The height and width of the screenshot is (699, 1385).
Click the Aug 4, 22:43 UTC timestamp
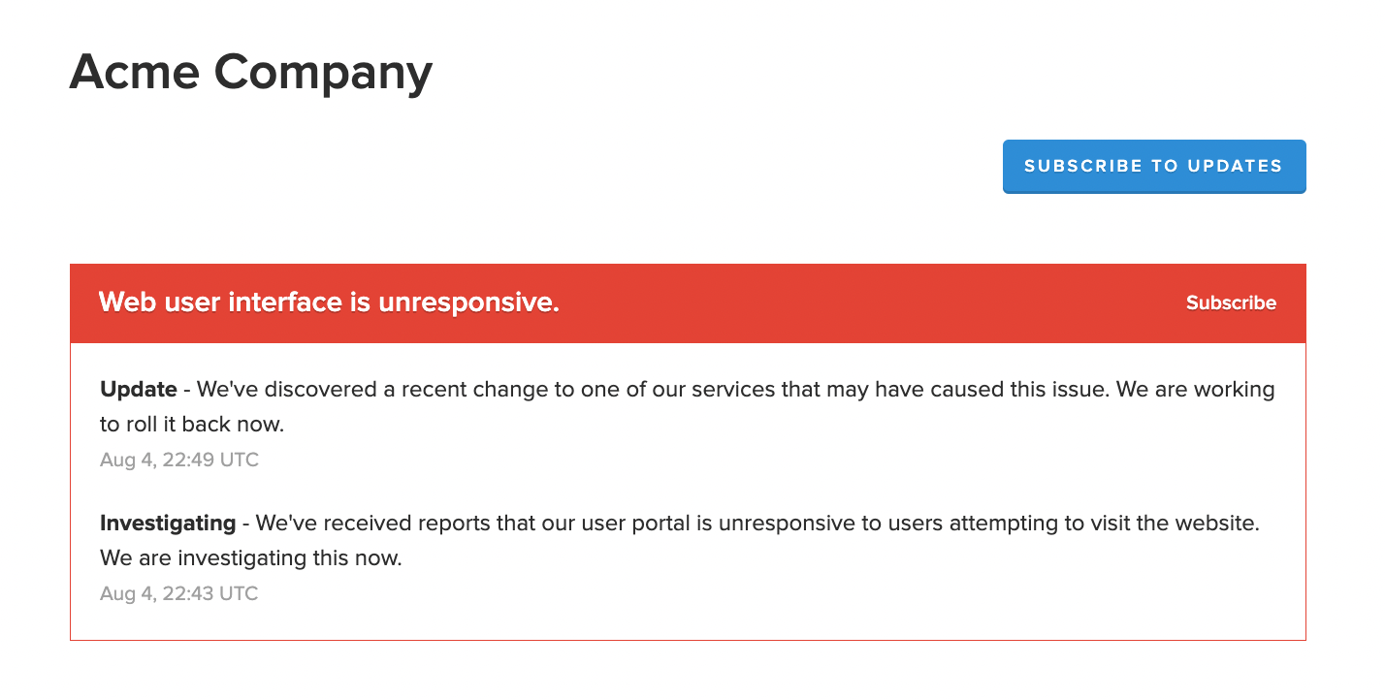[179, 593]
